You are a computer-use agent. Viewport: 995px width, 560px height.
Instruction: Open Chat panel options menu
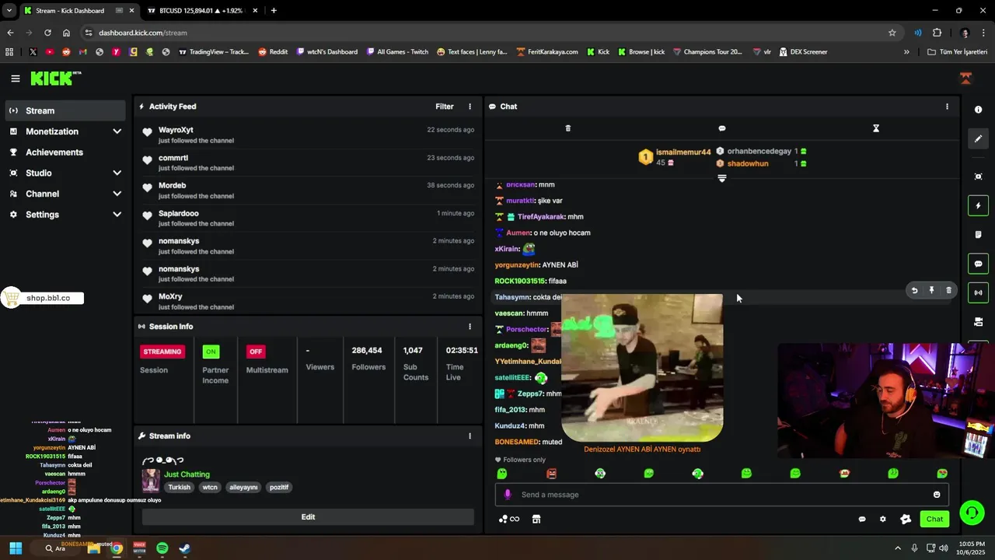pos(947,107)
